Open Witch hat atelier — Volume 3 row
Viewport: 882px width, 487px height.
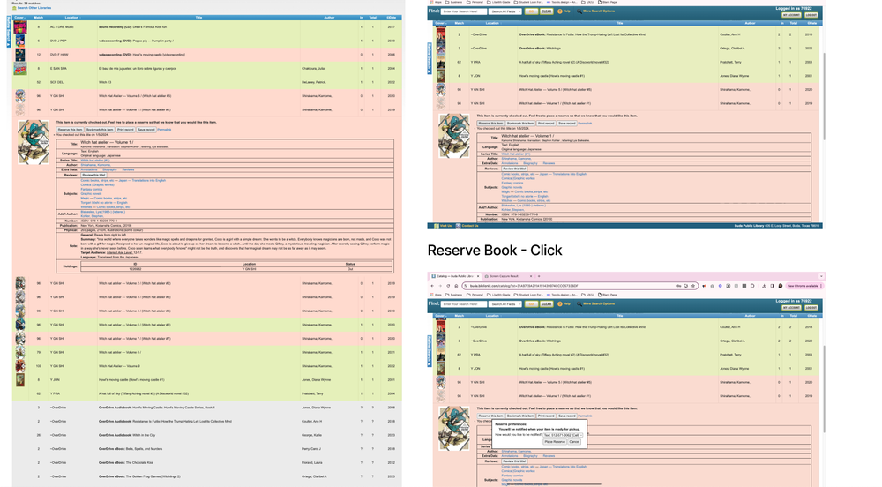(207, 297)
